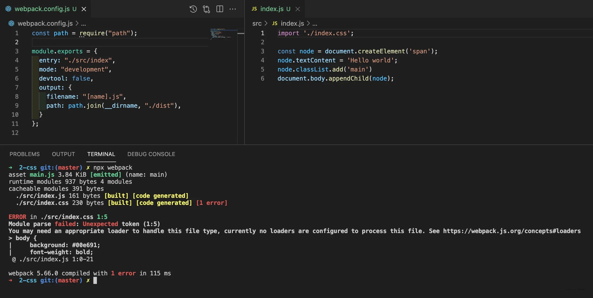The width and height of the screenshot is (593, 298).
Task: Click the Split Editor Right icon
Action: 220,9
